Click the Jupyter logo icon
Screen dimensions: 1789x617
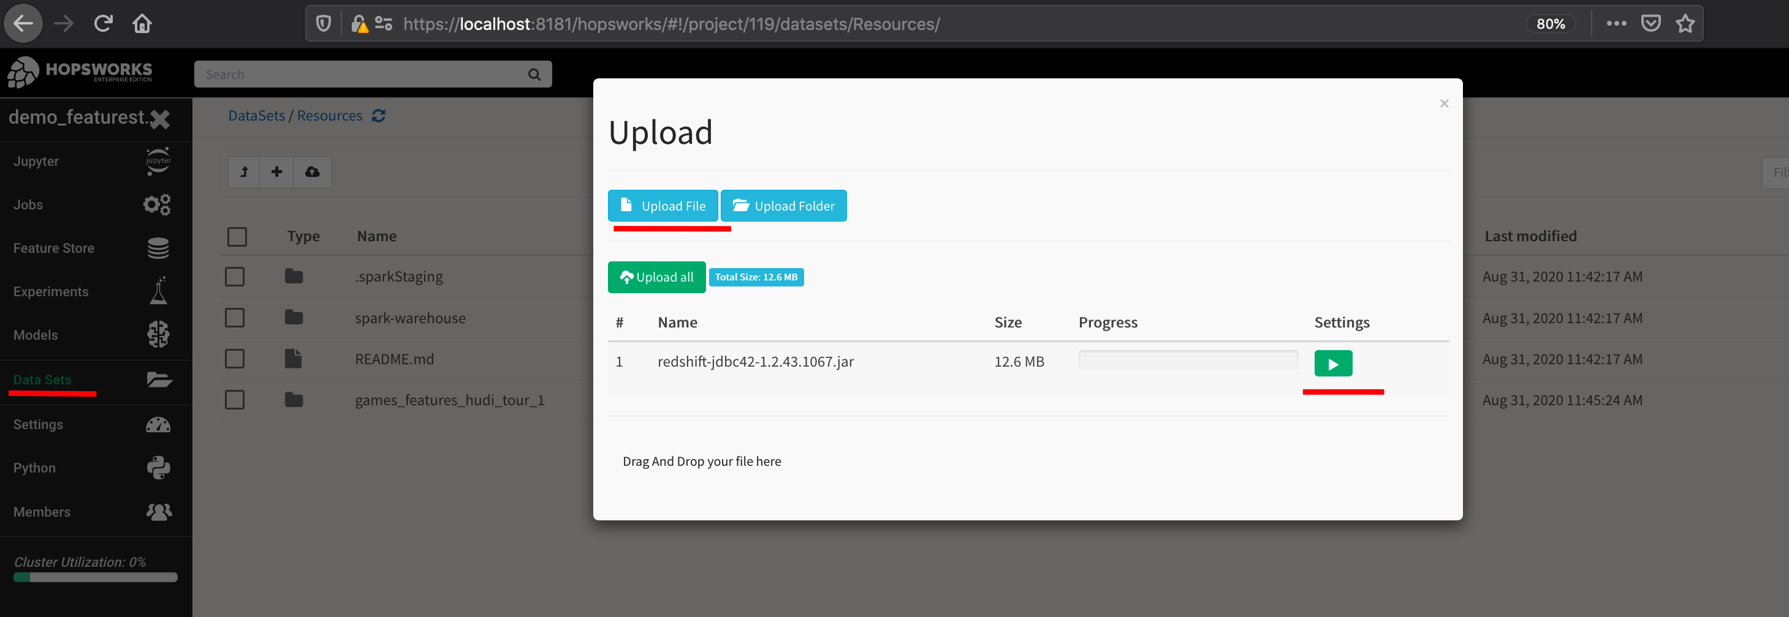click(158, 161)
